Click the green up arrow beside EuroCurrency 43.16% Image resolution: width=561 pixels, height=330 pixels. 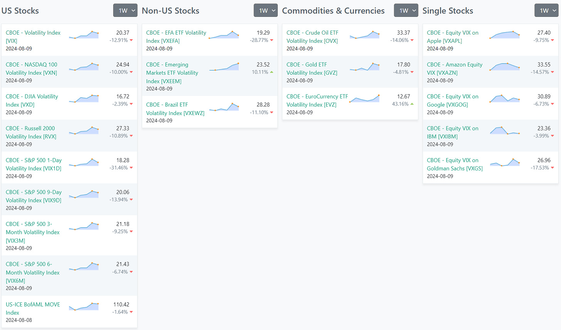(x=412, y=104)
